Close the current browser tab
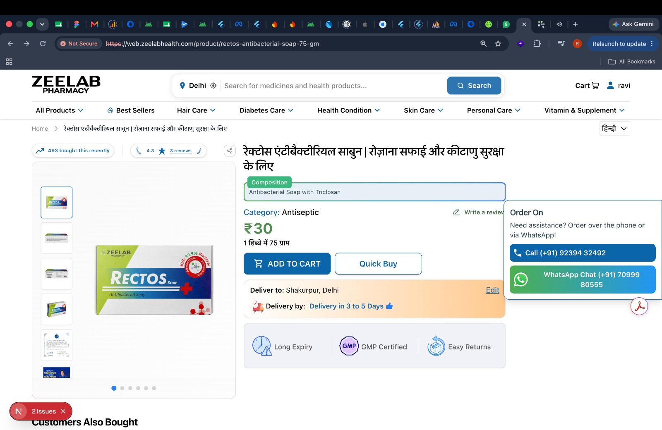 (524, 24)
